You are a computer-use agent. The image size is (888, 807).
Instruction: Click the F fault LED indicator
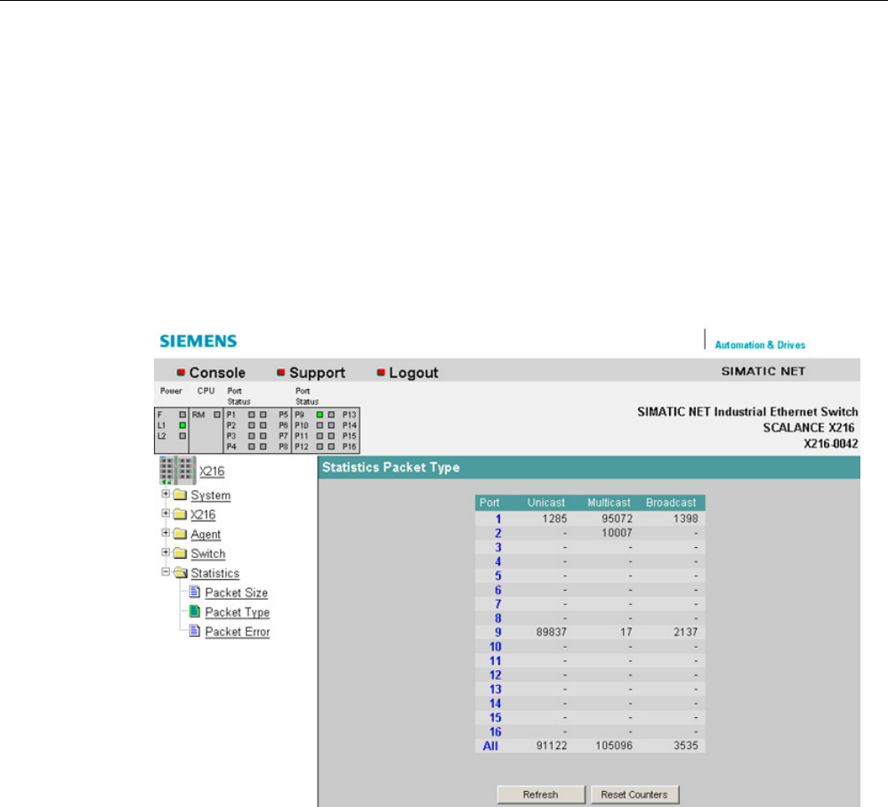(182, 415)
